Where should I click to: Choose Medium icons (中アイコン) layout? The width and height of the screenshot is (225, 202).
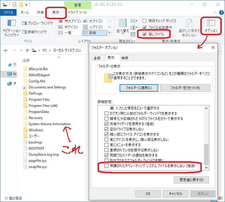coord(68,27)
